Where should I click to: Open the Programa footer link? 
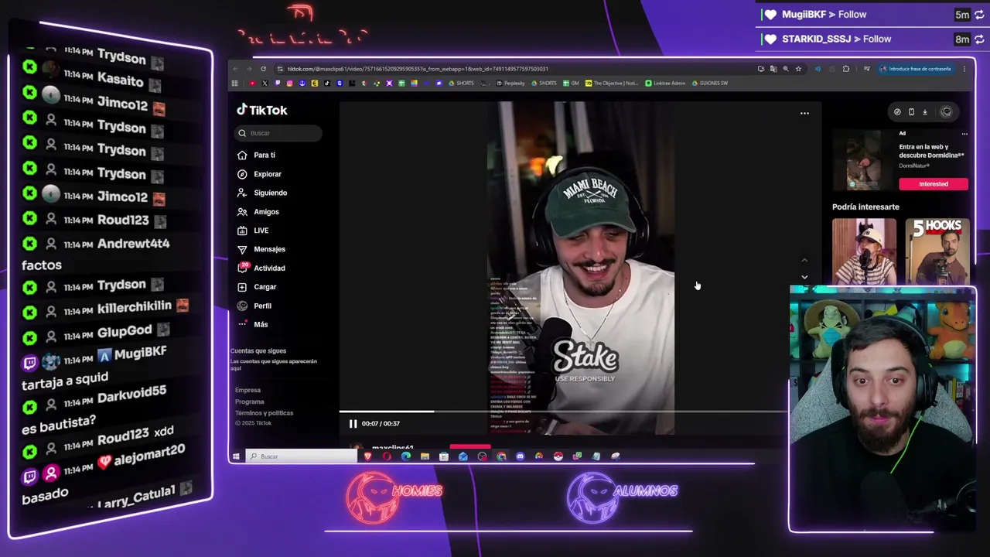point(249,402)
